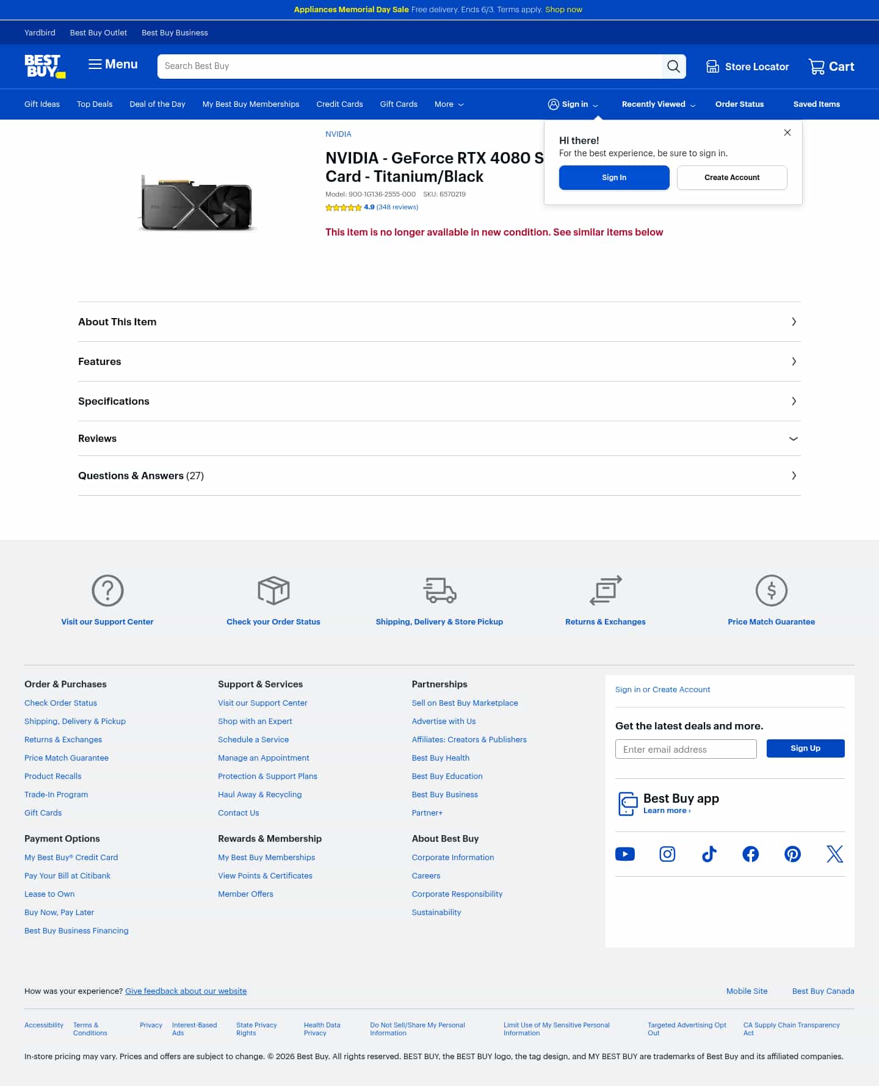
Task: Open the hamburger Menu
Action: pos(113,64)
